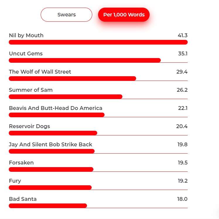
Task: Click the Forsaken label
Action: (x=21, y=163)
